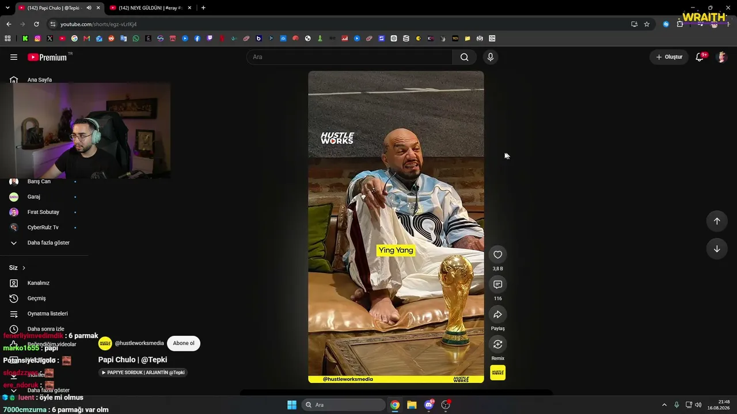Open the yellow folder bookmark
The width and height of the screenshot is (737, 414).
pos(468,39)
